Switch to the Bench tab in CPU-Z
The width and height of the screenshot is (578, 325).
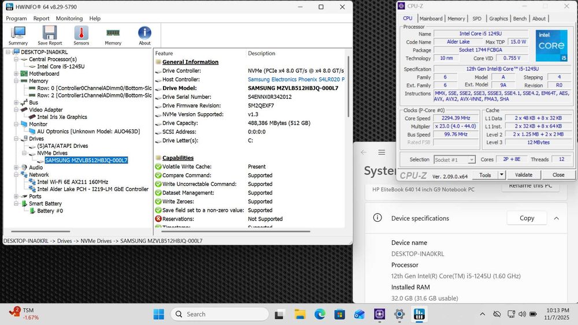(520, 18)
